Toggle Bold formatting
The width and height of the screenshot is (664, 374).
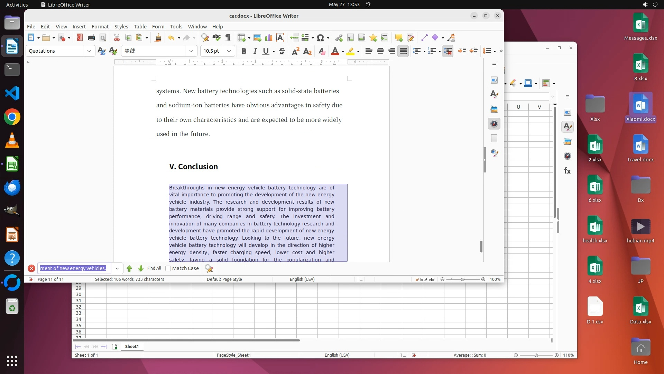tap(244, 51)
